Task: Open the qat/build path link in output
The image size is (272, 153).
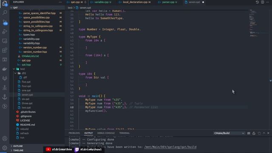Action: point(170,147)
